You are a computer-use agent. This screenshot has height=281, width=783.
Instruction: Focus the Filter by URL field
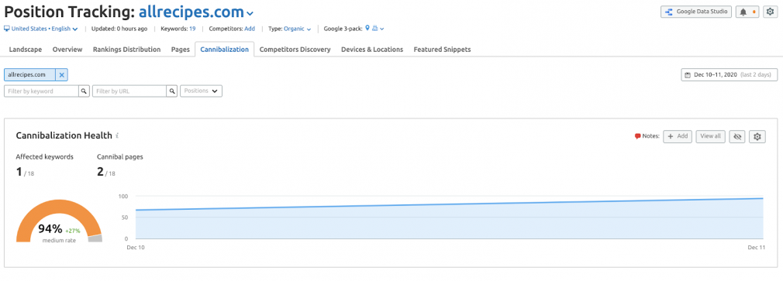point(129,91)
